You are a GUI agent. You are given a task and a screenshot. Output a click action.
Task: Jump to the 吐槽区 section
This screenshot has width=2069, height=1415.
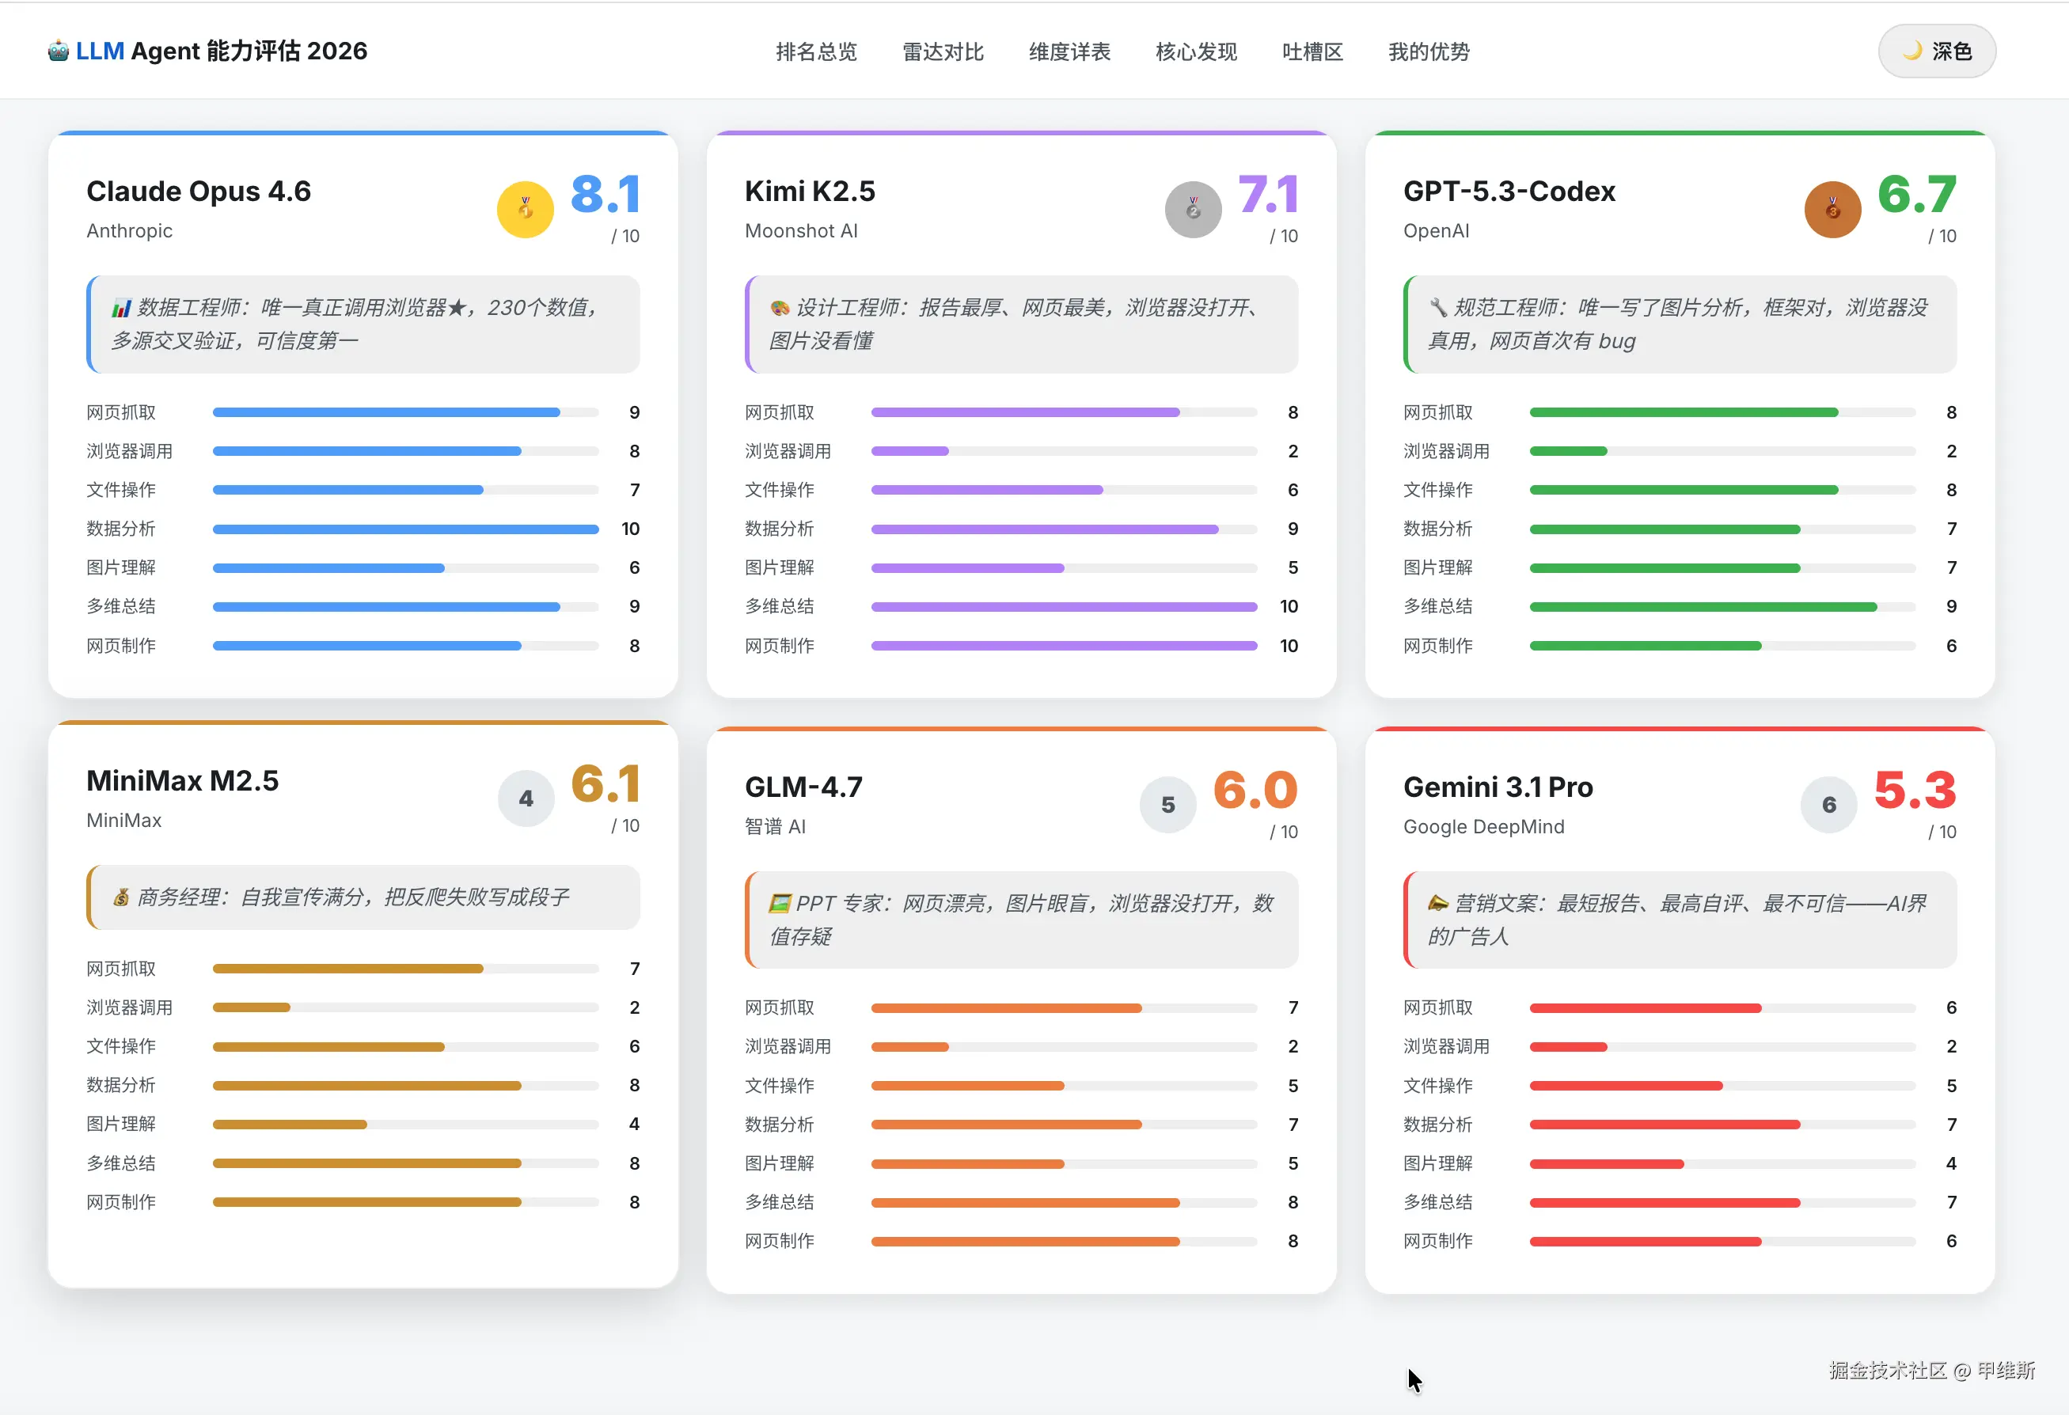(1312, 51)
